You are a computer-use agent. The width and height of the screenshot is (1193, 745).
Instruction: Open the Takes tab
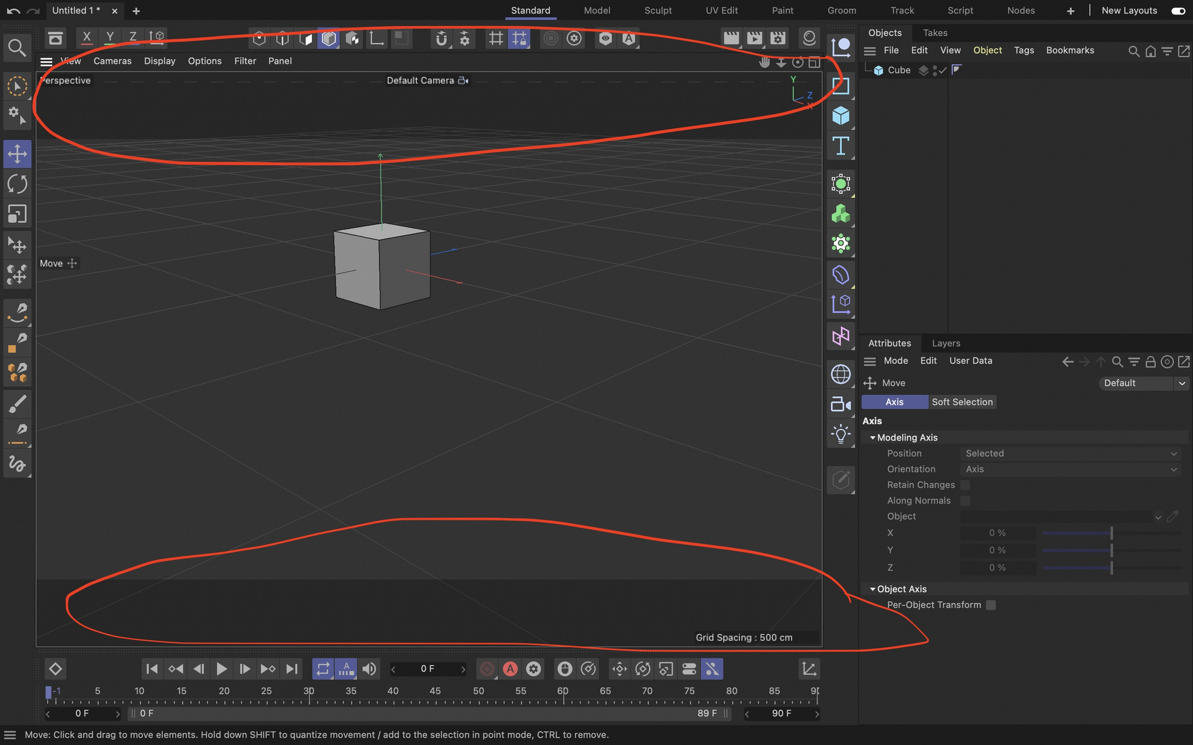click(935, 33)
